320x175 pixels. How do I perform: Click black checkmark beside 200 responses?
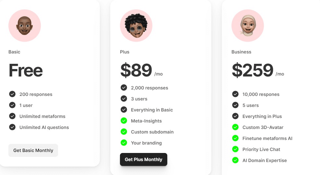tap(12, 94)
